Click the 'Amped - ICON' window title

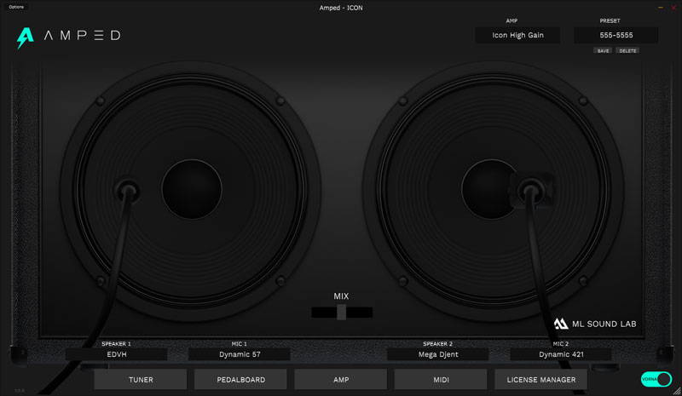tap(340, 8)
